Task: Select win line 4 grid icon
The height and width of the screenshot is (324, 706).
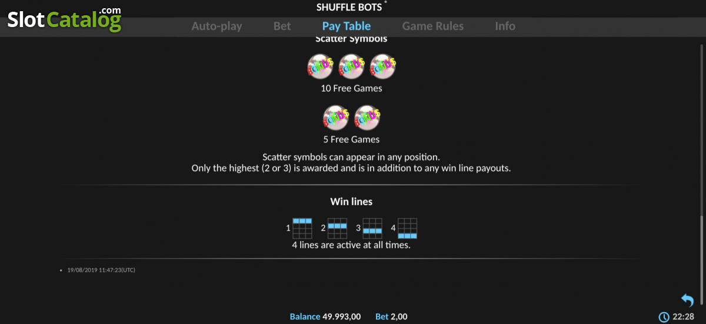Action: 407,228
